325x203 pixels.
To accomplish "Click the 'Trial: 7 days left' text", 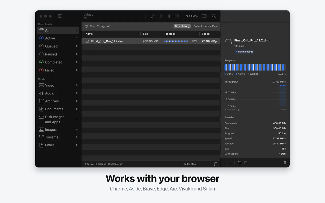I will coord(100,26).
